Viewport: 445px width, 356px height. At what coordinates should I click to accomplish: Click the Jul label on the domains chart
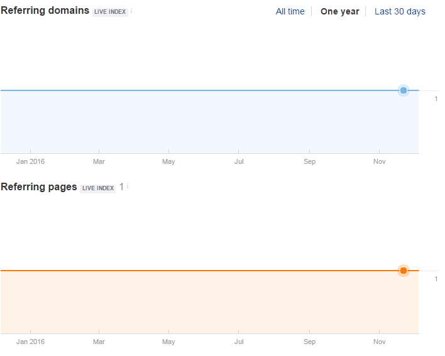[x=239, y=161]
